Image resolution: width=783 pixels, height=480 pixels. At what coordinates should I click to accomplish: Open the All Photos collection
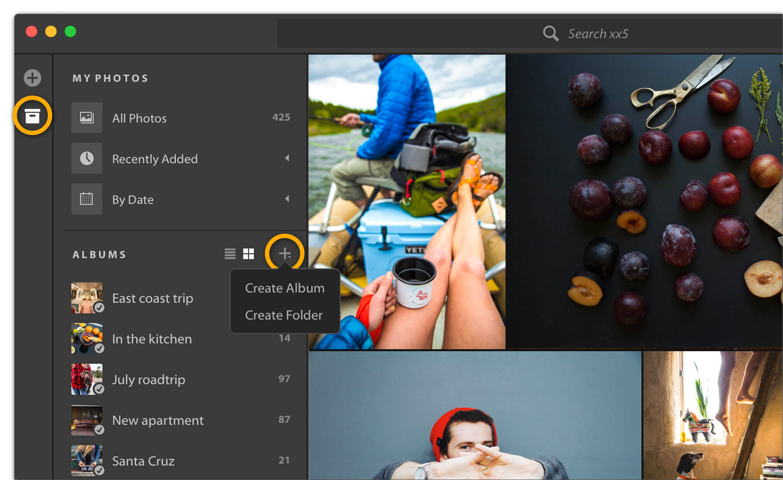[139, 118]
